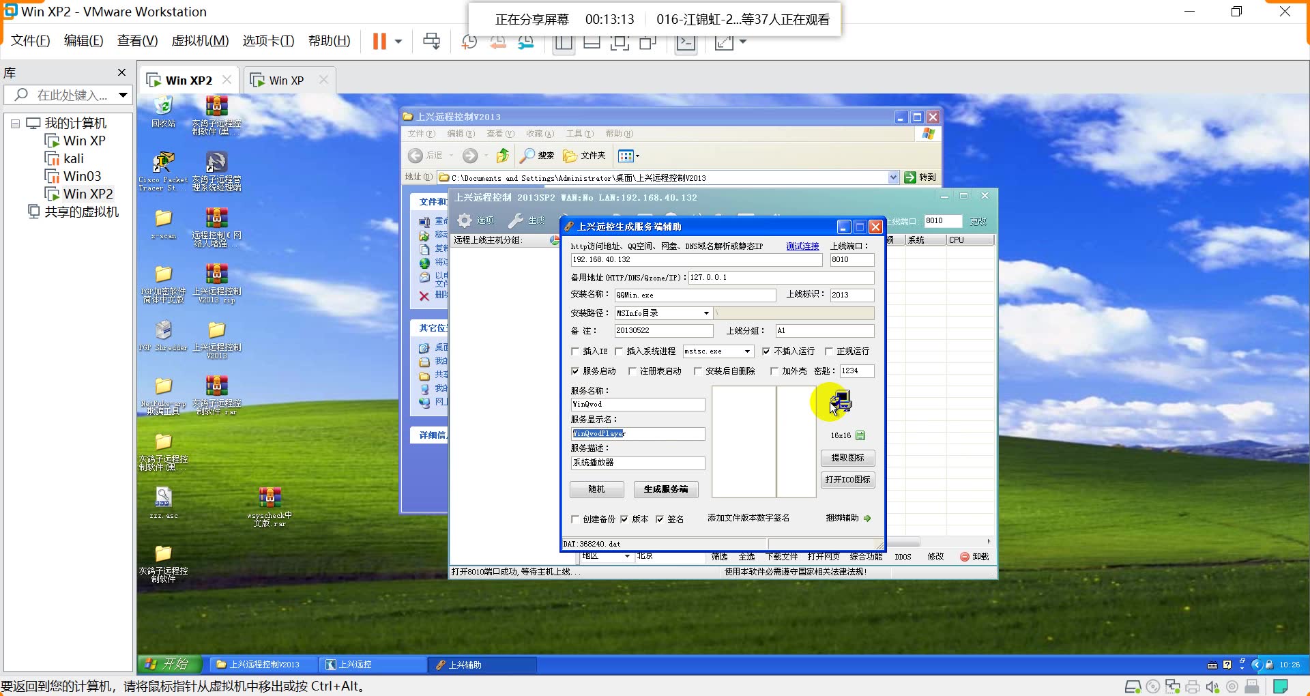Open the dropdown next to VMware pause button
Screen dimensions: 1310x696
[398, 42]
